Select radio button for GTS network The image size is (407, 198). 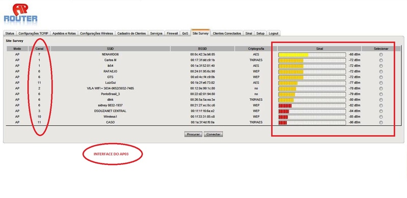click(x=381, y=77)
